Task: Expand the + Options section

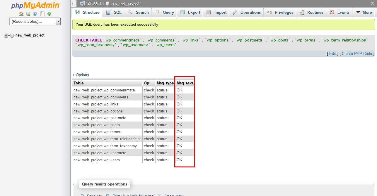Action: point(81,75)
